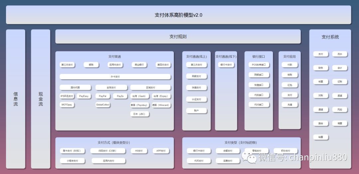Select the wide 外卡支付 bar
This screenshot has width=359, height=174.
pyautogui.click(x=115, y=77)
